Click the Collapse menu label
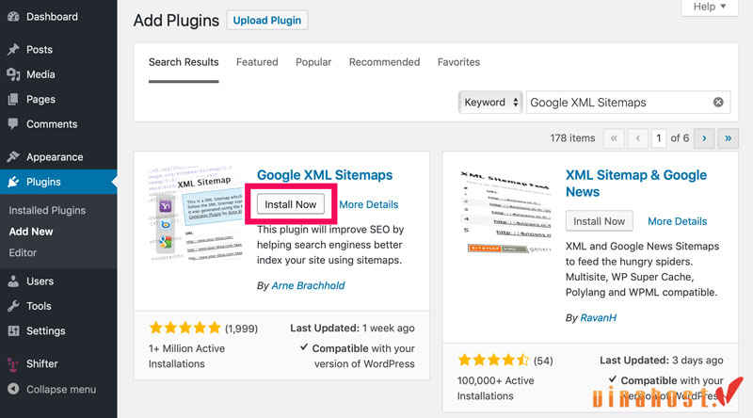Screen dimensions: 753x418 pyautogui.click(x=61, y=390)
